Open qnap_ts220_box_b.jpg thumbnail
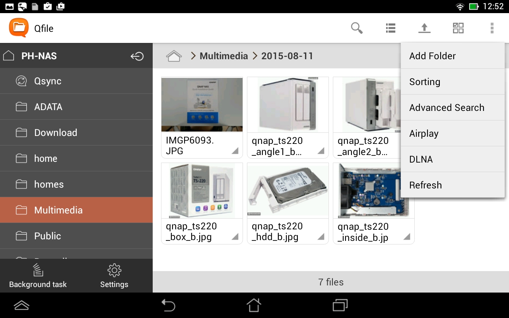509x318 pixels. [202, 190]
